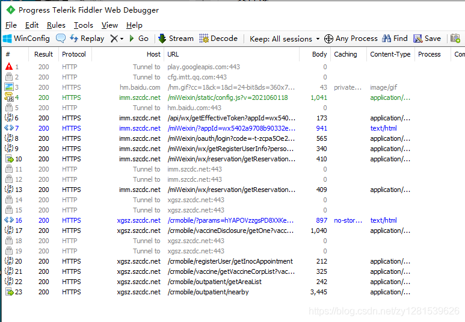Click the comment speech-bubble icon
465x322 pixels.
pyautogui.click(x=61, y=39)
